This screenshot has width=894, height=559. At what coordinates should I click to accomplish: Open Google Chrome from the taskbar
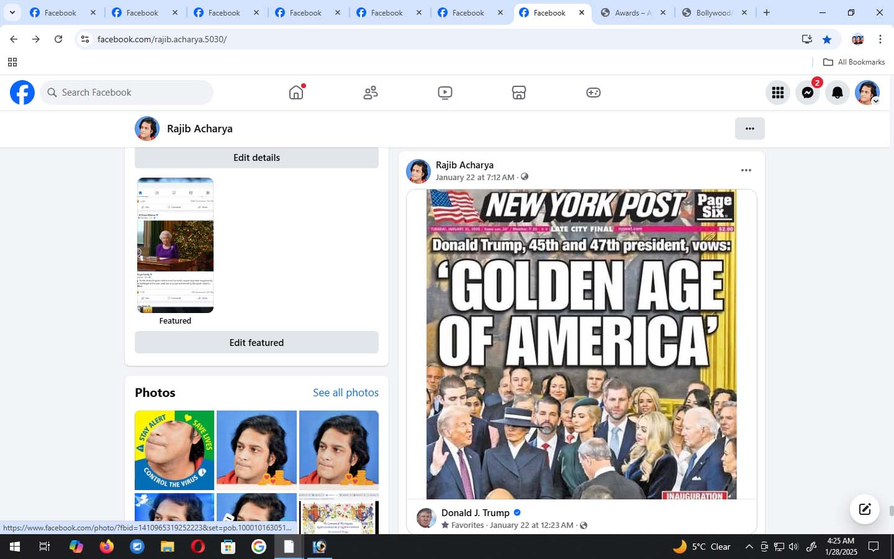tap(259, 547)
